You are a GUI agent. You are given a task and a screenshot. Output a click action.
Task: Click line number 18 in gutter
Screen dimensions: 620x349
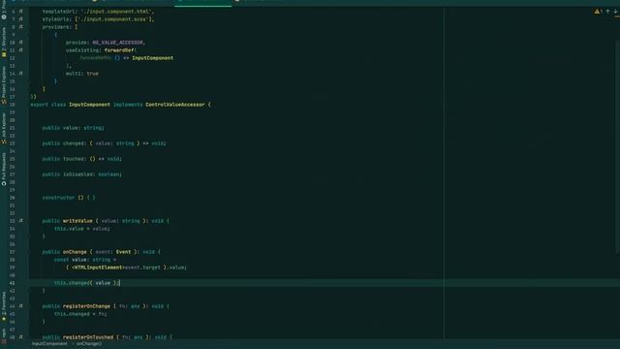[13, 105]
